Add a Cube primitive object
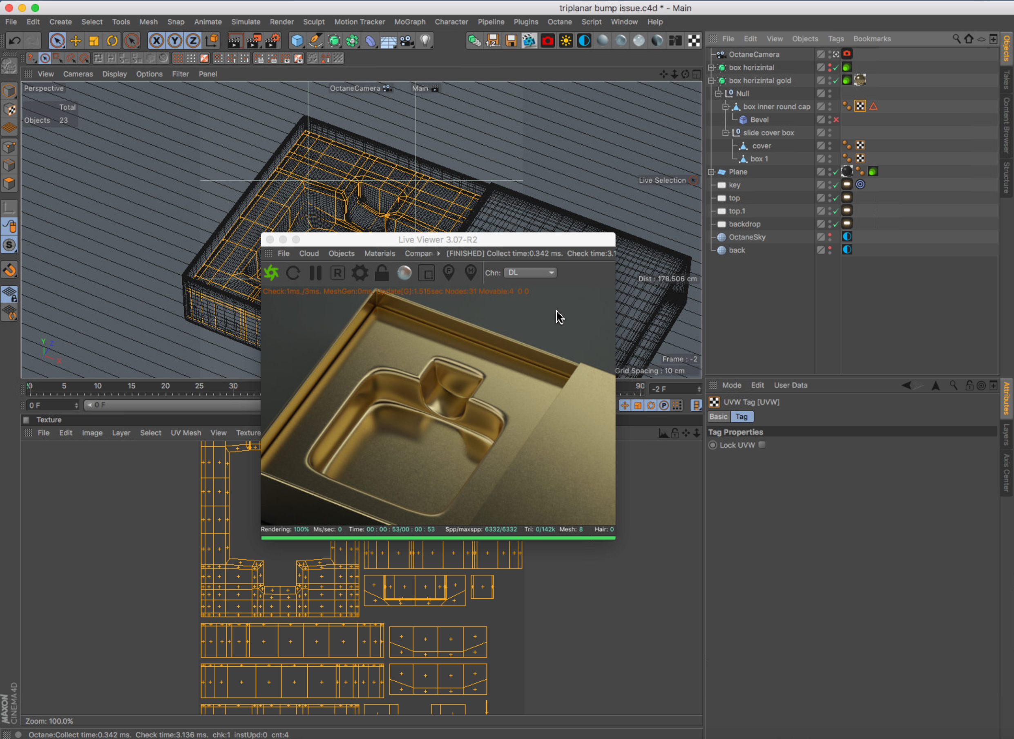The image size is (1014, 739). click(x=297, y=41)
